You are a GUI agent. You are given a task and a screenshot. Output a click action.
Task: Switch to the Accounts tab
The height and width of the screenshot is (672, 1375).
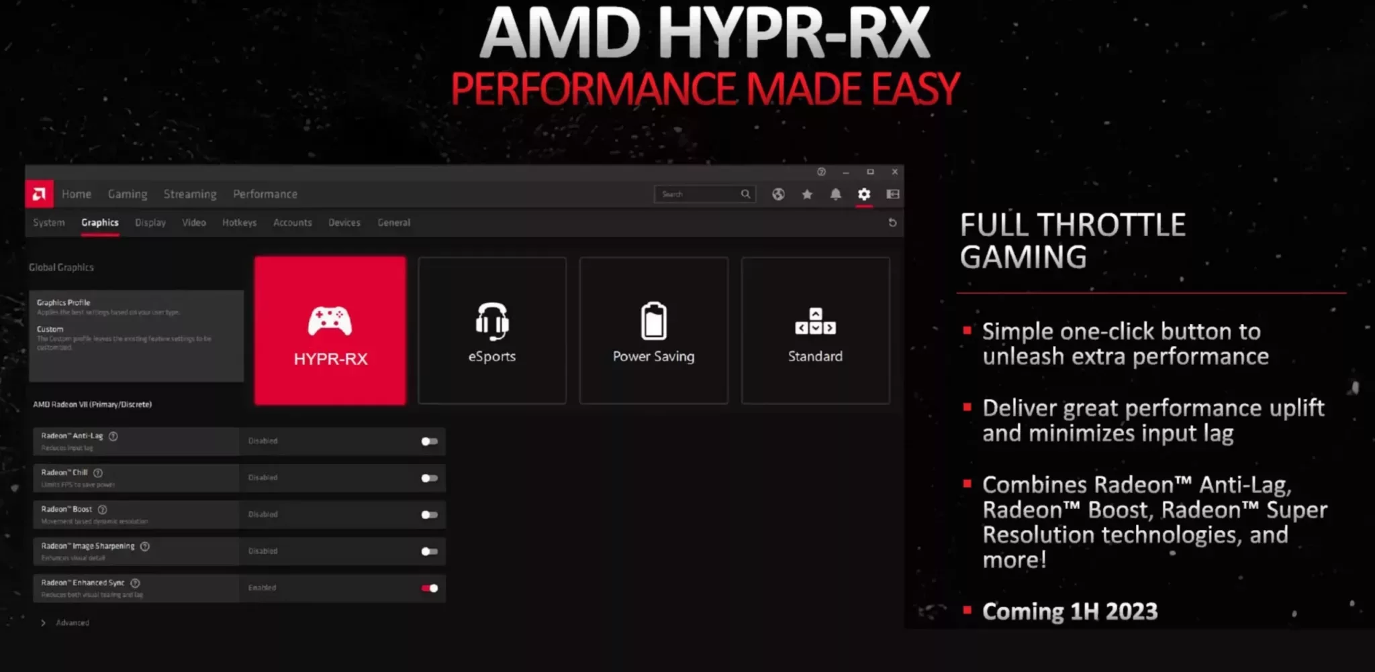click(293, 223)
